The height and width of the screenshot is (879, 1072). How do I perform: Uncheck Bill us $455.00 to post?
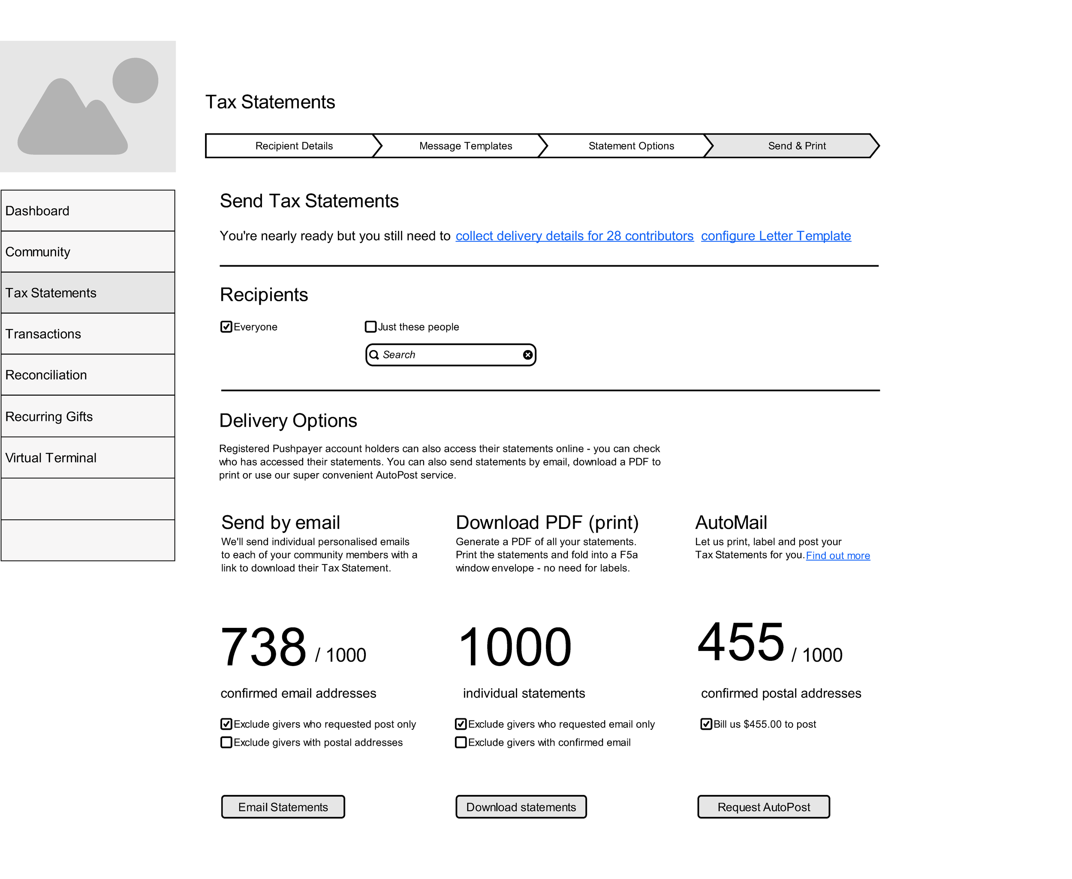point(706,724)
